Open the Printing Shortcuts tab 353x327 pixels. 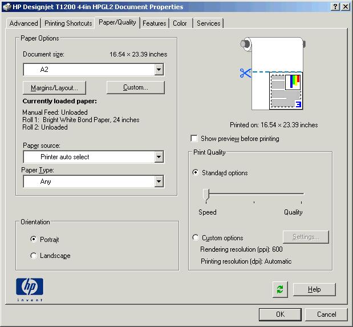pyautogui.click(x=68, y=23)
